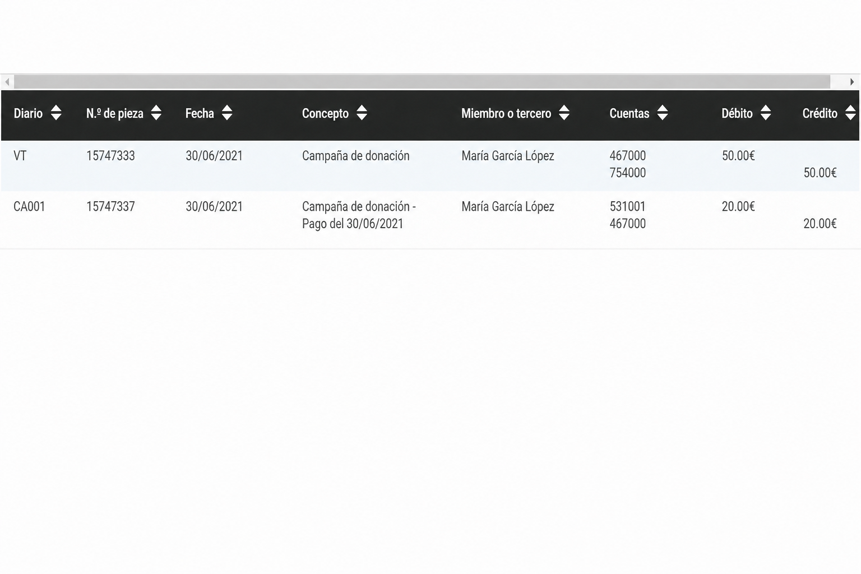Click the Concepto header label

point(325,113)
